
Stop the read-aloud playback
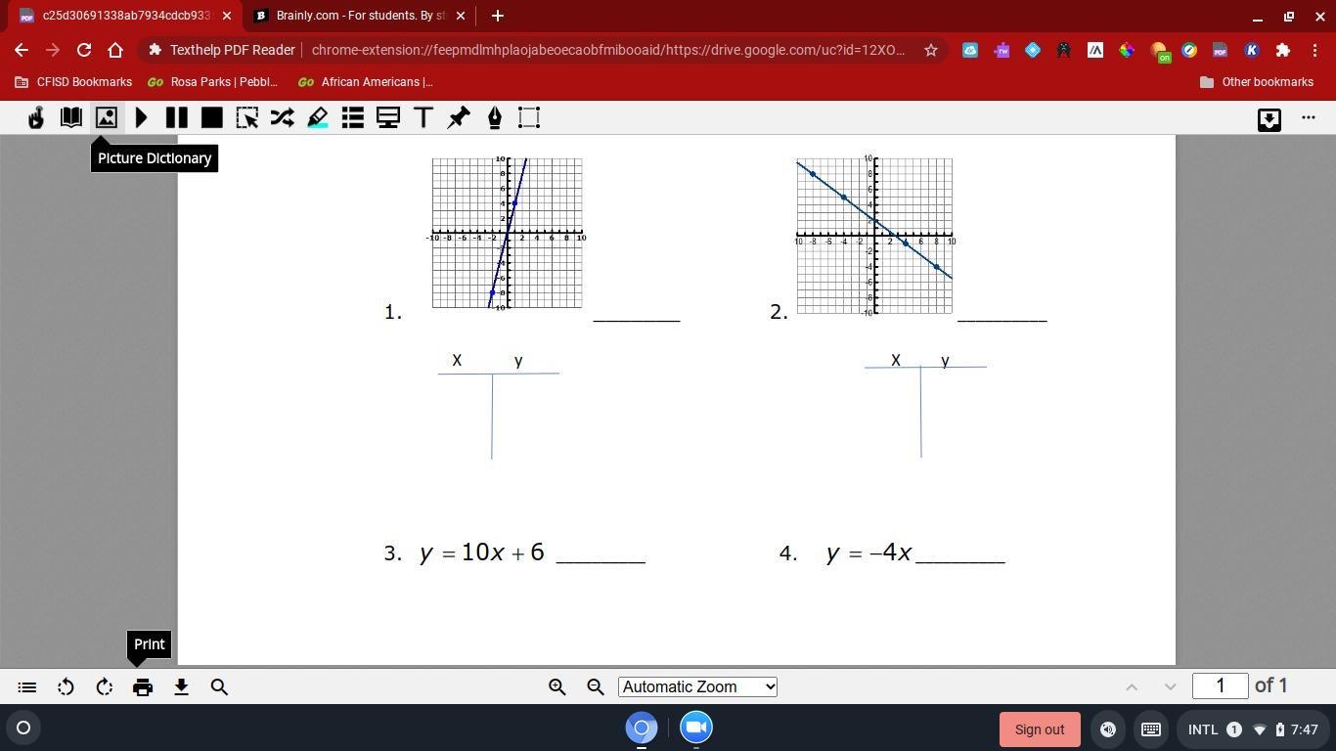[212, 118]
